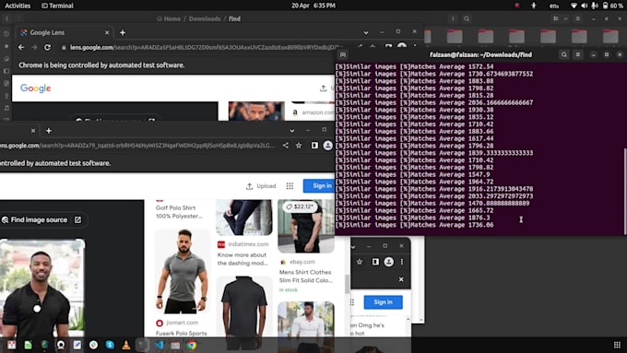Image resolution: width=627 pixels, height=353 pixels.
Task: Select the white crop dot on the analyzed photo
Action: point(37,309)
